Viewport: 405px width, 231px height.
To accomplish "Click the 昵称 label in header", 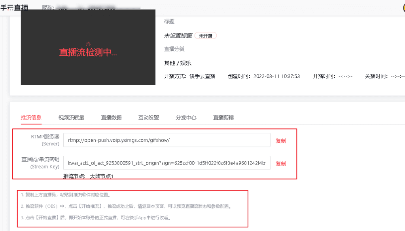I will tap(48, 7).
